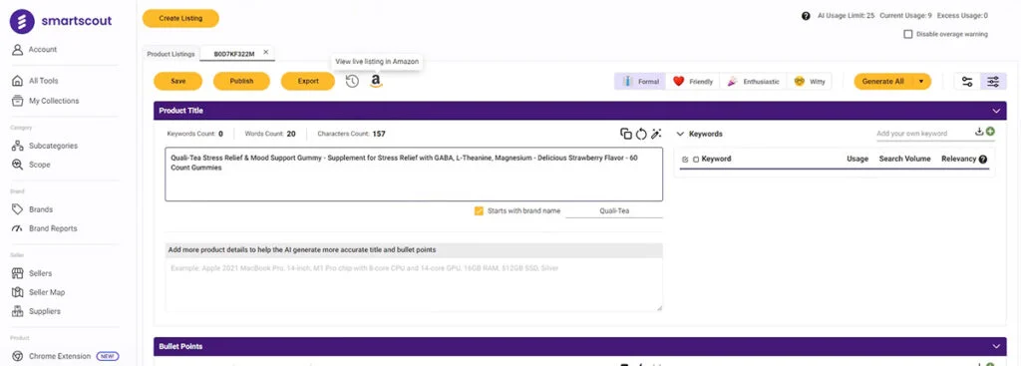The height and width of the screenshot is (366, 1021).
Task: Click Create Listing button
Action: tap(180, 18)
